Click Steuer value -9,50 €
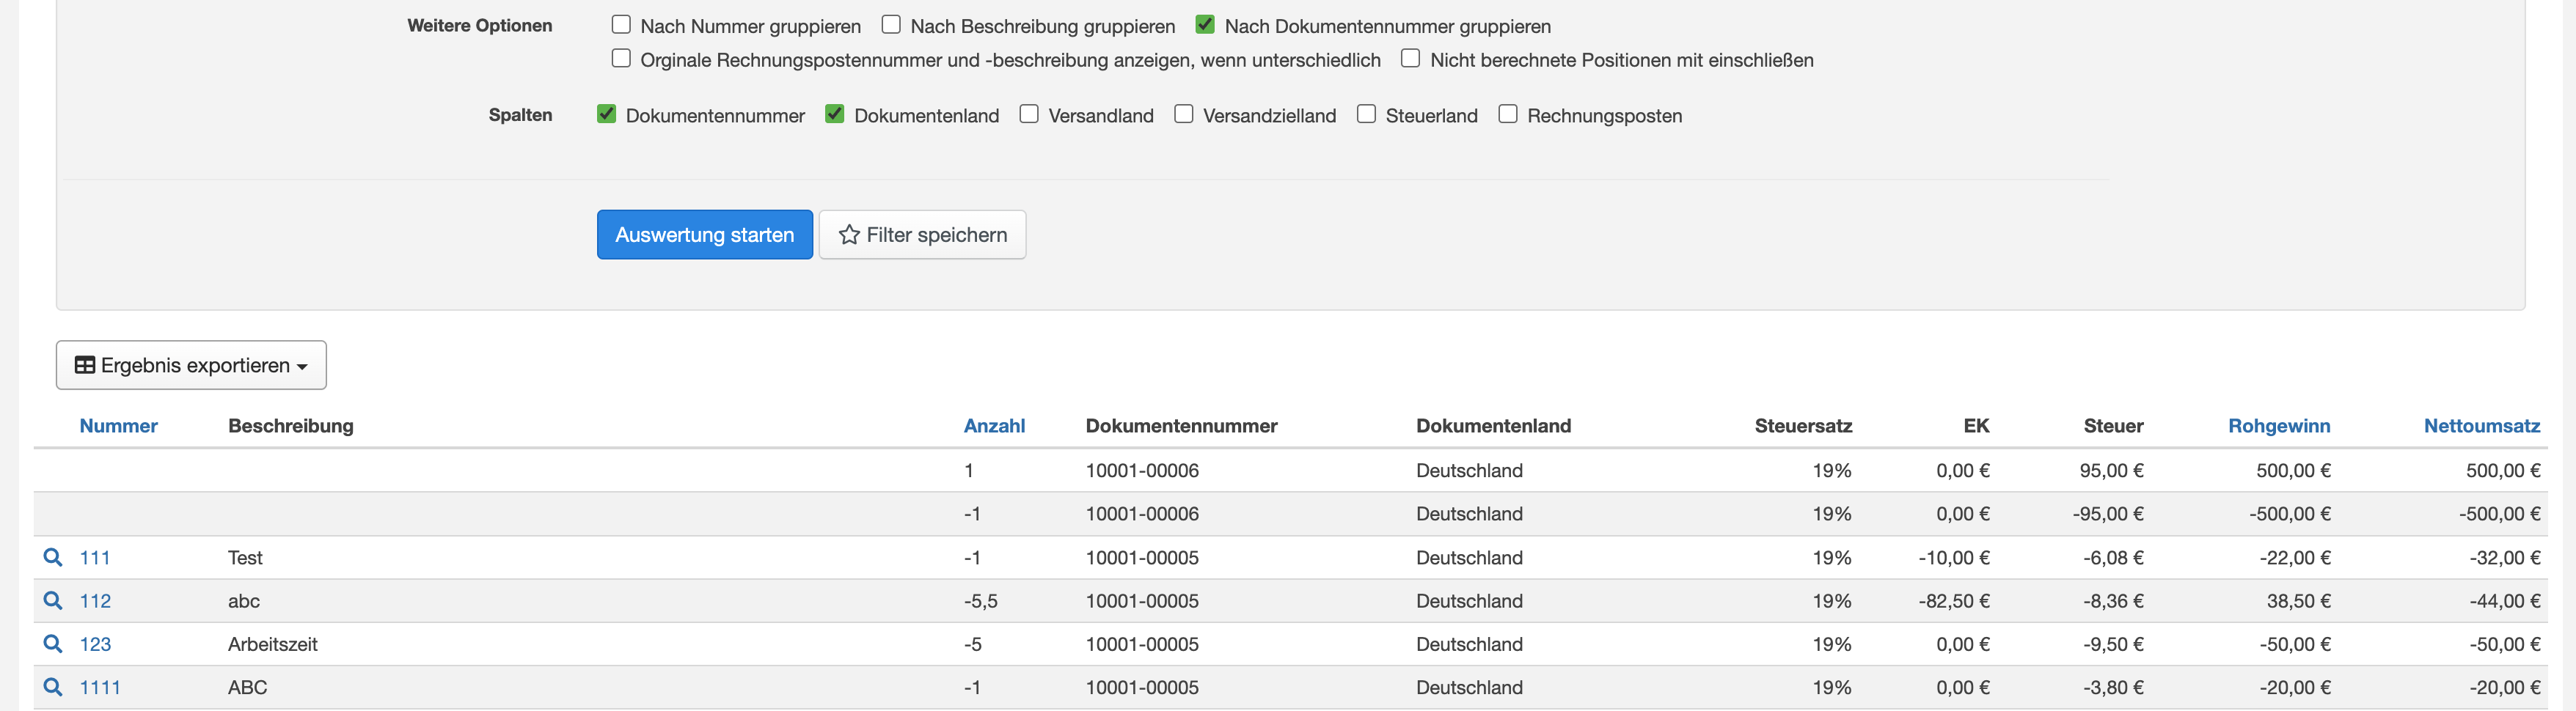Viewport: 2576px width, 711px height. (x=2113, y=644)
